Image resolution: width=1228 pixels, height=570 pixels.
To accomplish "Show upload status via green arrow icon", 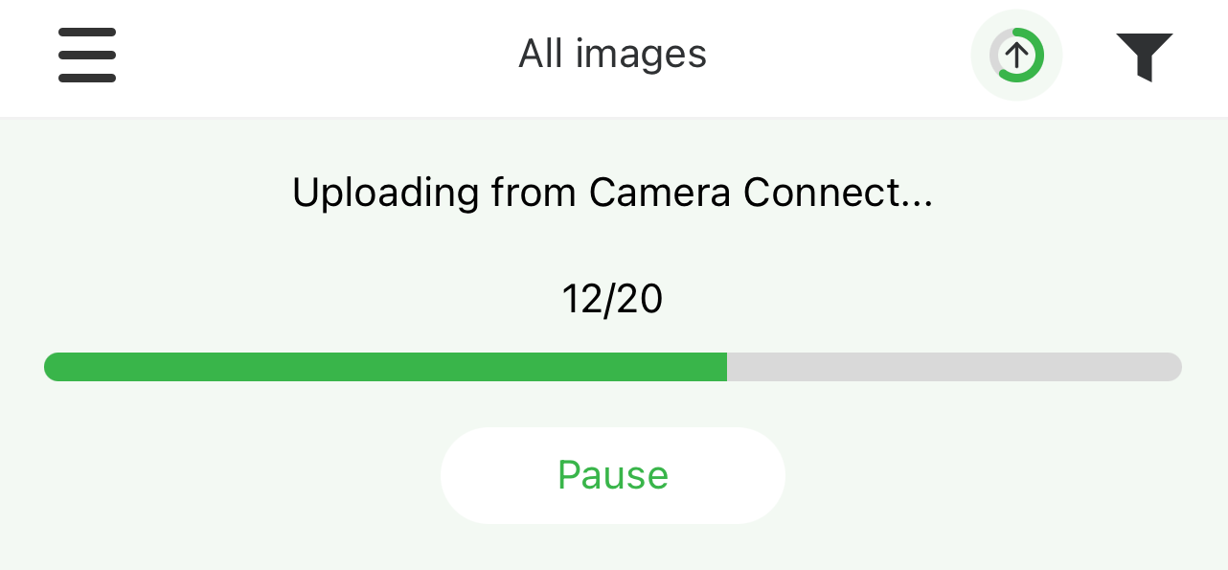I will point(1016,55).
